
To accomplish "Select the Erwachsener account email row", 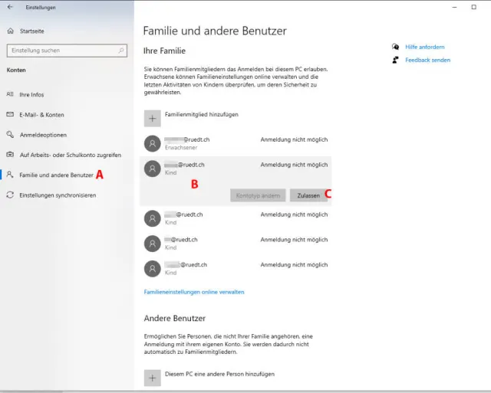I will [x=236, y=143].
